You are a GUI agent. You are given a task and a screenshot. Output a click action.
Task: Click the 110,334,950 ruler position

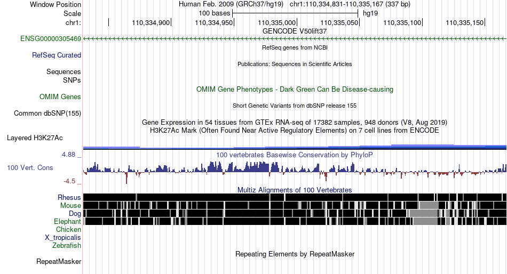(x=213, y=22)
